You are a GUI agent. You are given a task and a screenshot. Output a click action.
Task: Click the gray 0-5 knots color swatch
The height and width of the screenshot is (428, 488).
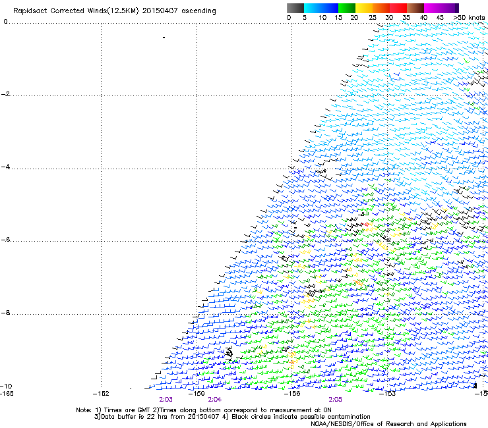click(295, 8)
